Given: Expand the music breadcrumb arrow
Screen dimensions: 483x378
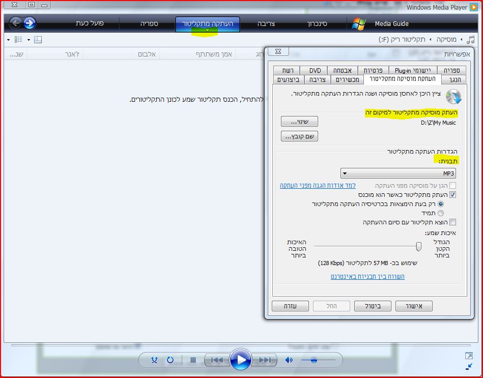Looking at the screenshot, I should point(462,39).
